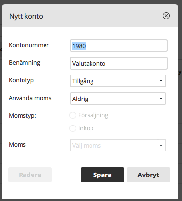Click the Kontonummer input field
This screenshot has width=182, height=201.
pyautogui.click(x=119, y=46)
